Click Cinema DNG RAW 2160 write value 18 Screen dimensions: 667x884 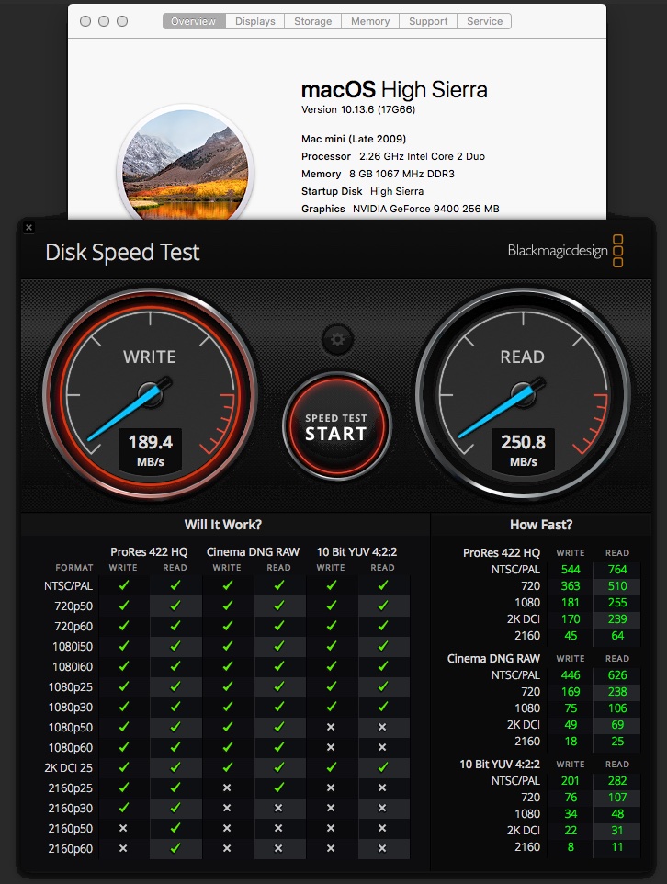[x=571, y=742]
